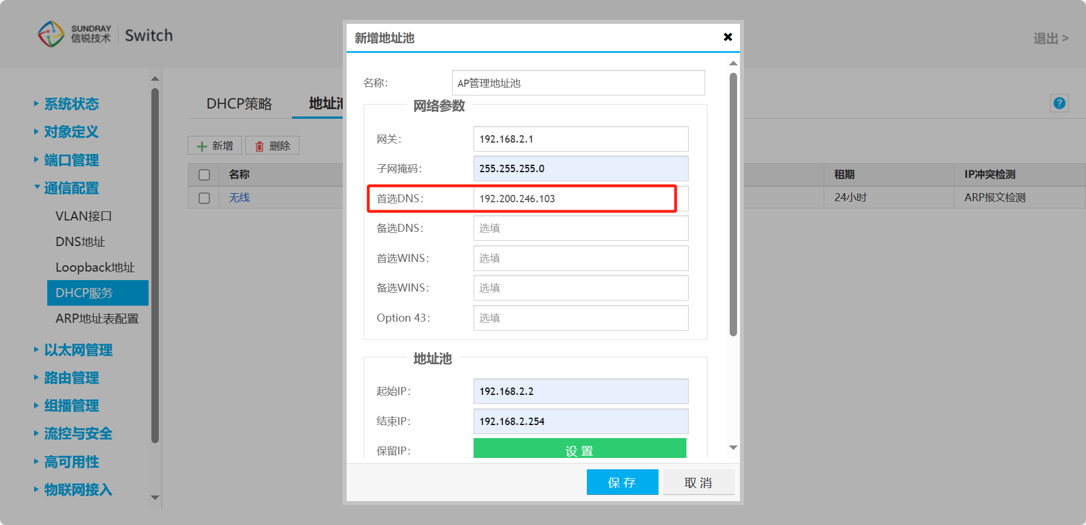Click the dialog vertical scrollbar thumb
Image resolution: width=1086 pixels, height=525 pixels.
(x=733, y=204)
